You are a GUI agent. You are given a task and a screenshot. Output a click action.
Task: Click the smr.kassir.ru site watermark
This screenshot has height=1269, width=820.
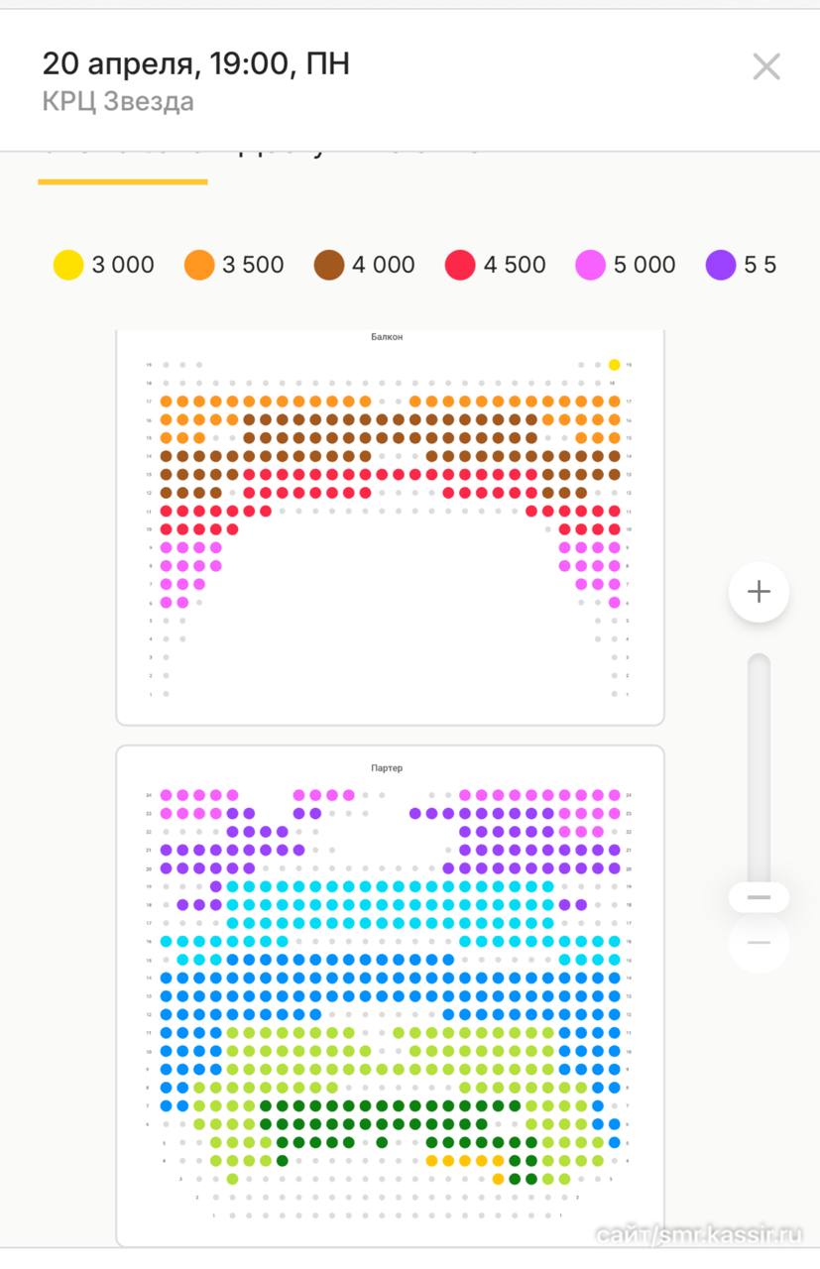point(699,1234)
